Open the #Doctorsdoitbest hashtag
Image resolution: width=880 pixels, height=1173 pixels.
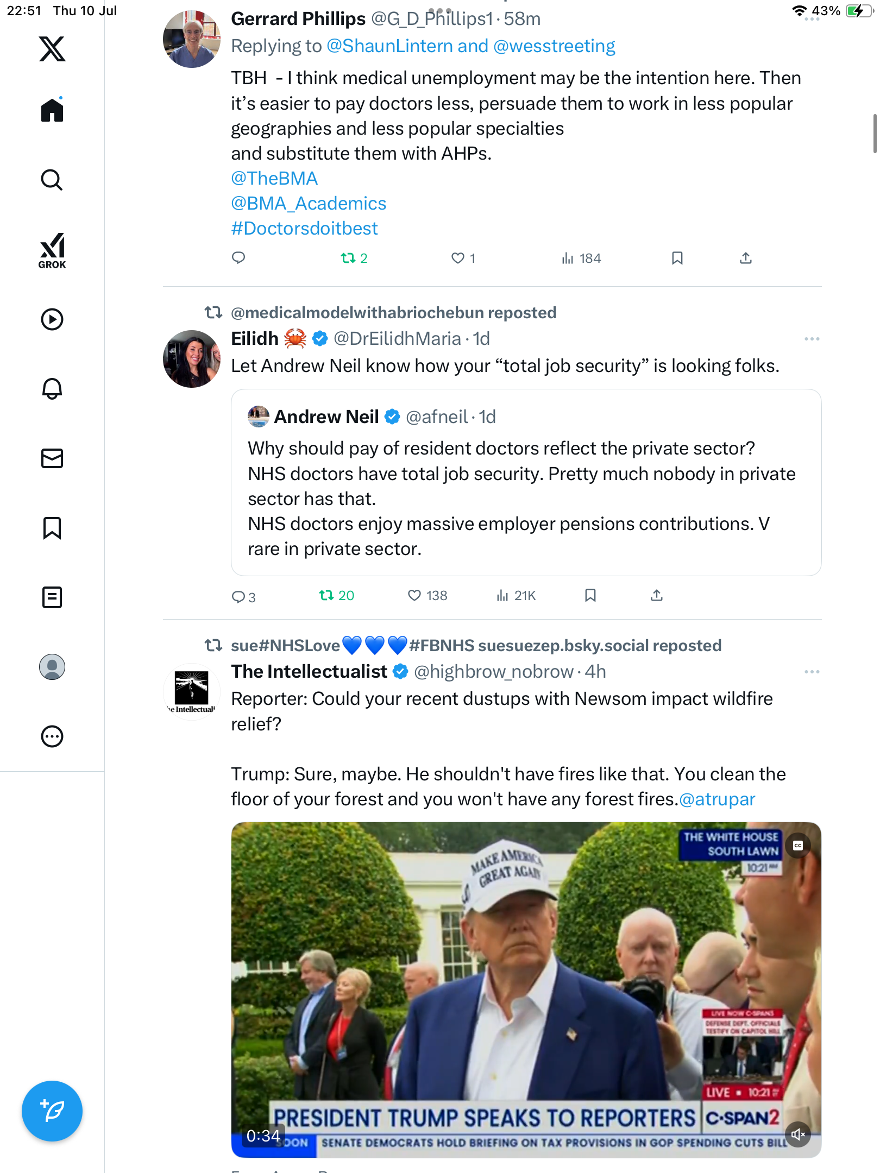tap(304, 229)
